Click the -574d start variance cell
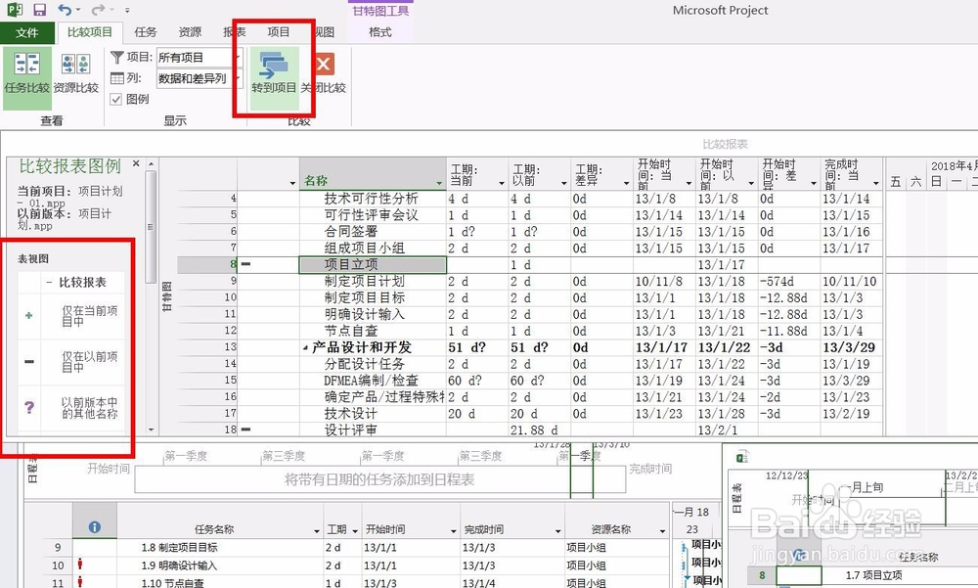The image size is (978, 588). coord(789,281)
